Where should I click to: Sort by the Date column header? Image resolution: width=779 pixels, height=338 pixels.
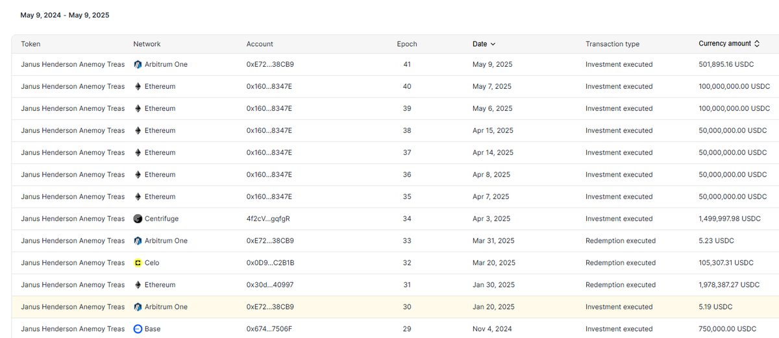point(480,44)
